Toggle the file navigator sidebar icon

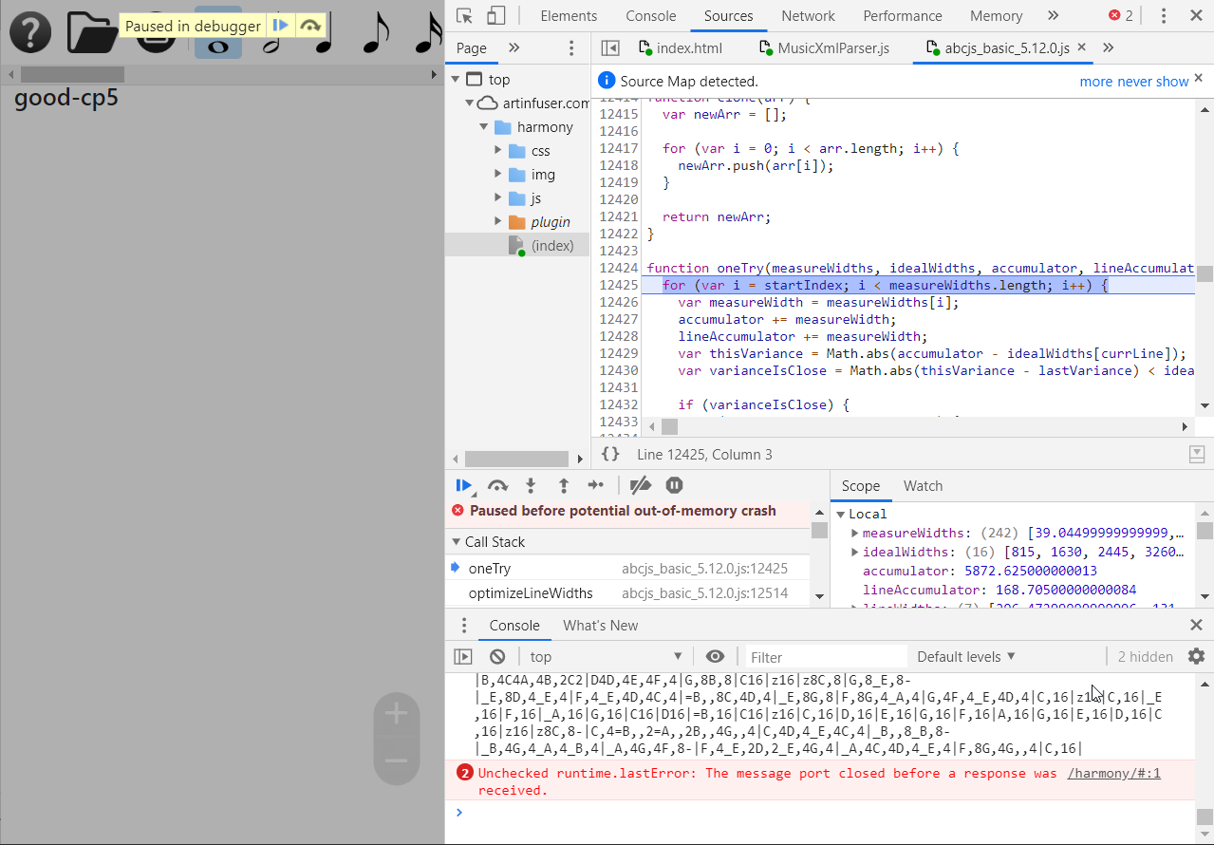(610, 47)
